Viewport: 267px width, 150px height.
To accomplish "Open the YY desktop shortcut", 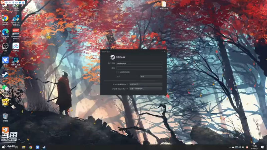I will coord(5,102).
